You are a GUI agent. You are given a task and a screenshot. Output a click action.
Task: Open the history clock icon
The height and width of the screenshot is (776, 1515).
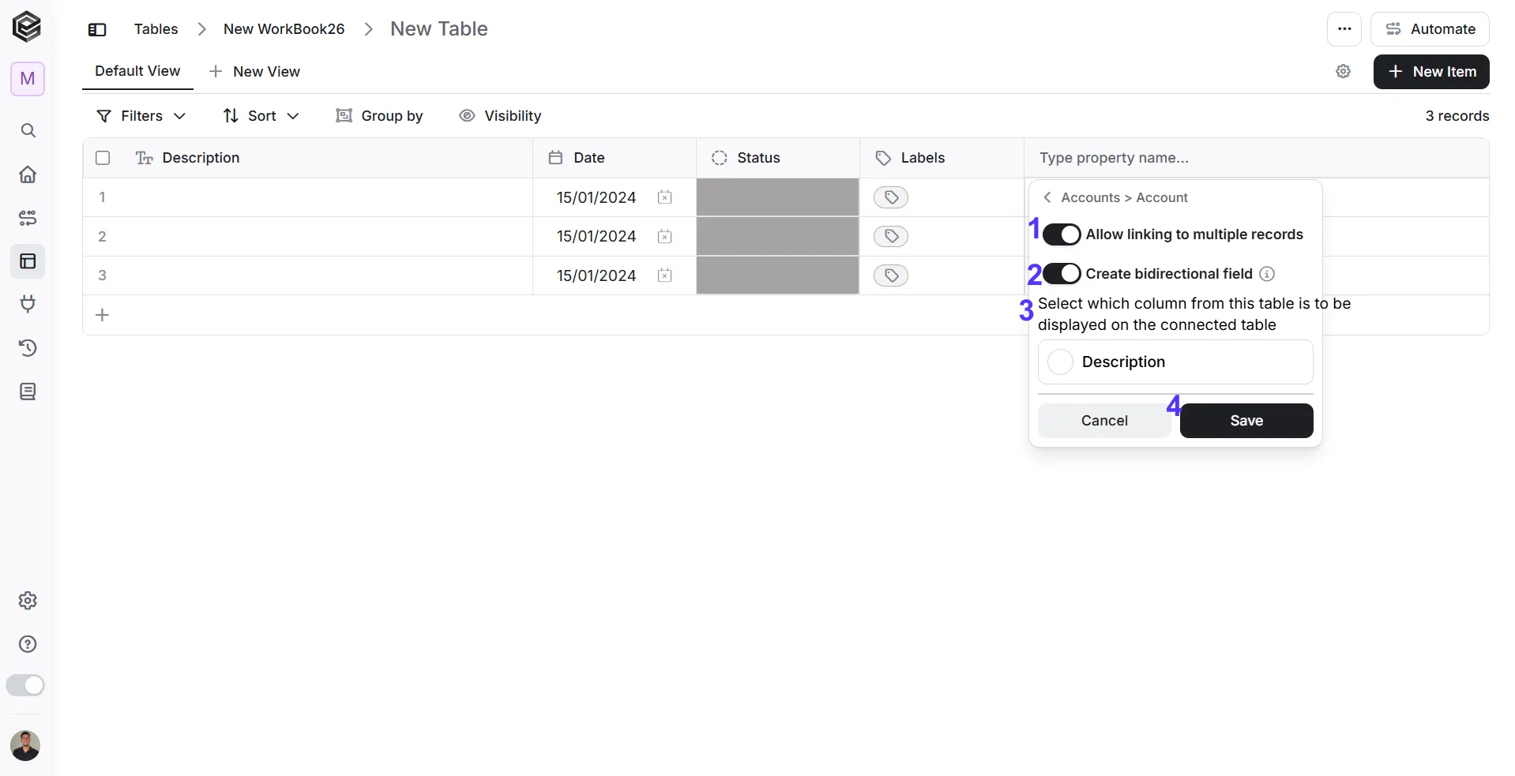click(x=28, y=348)
